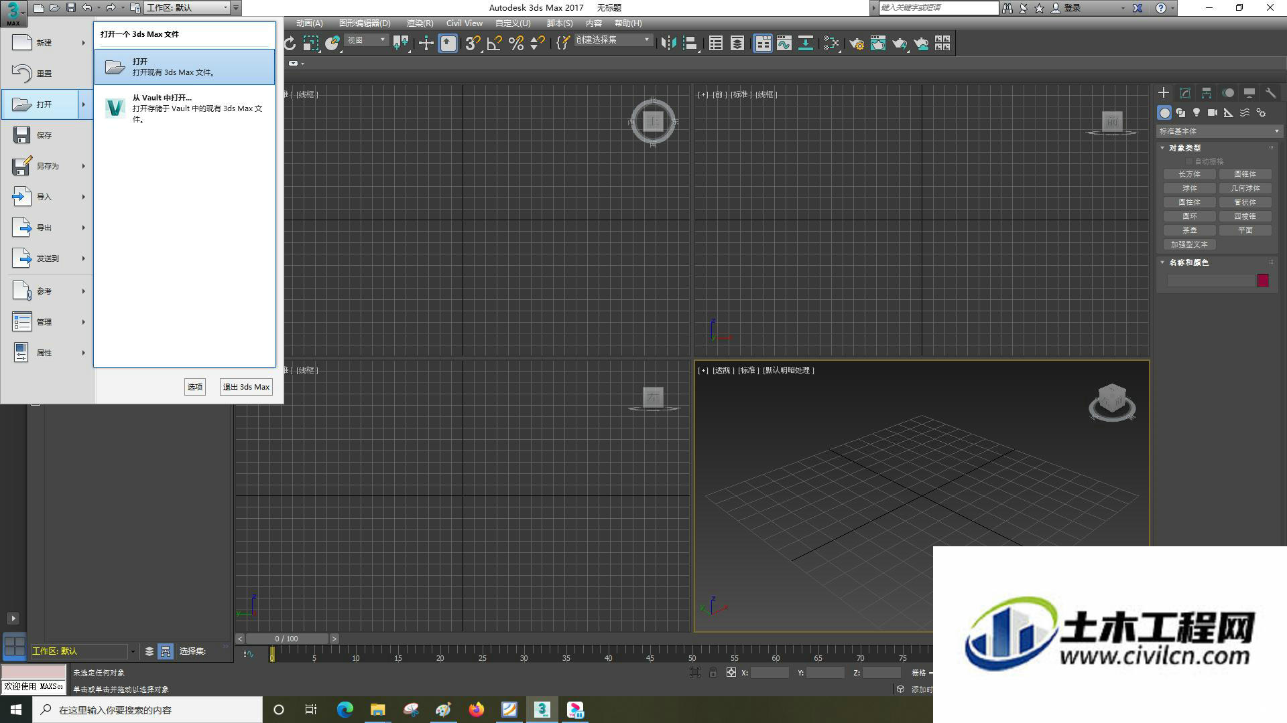This screenshot has height=723, width=1287.
Task: Switch to the Modify panel tab
Action: click(1185, 93)
